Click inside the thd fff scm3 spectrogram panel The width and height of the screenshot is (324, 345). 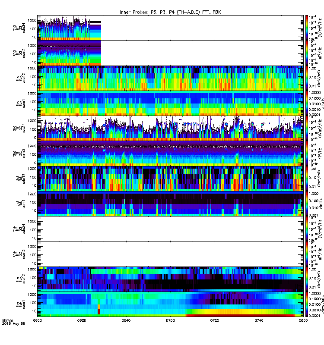click(x=170, y=154)
